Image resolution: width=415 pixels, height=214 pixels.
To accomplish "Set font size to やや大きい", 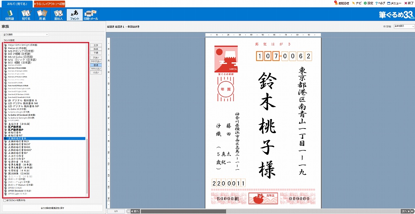I will click(96, 61).
